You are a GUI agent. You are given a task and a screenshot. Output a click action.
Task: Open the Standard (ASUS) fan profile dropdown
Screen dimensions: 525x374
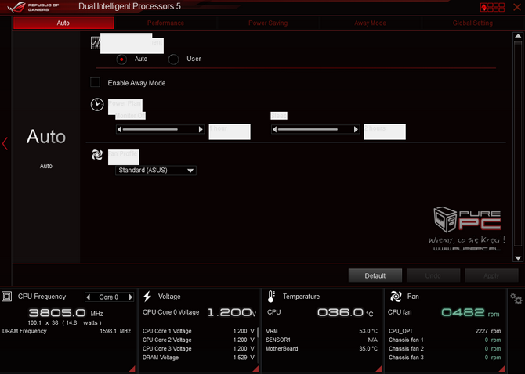(156, 171)
